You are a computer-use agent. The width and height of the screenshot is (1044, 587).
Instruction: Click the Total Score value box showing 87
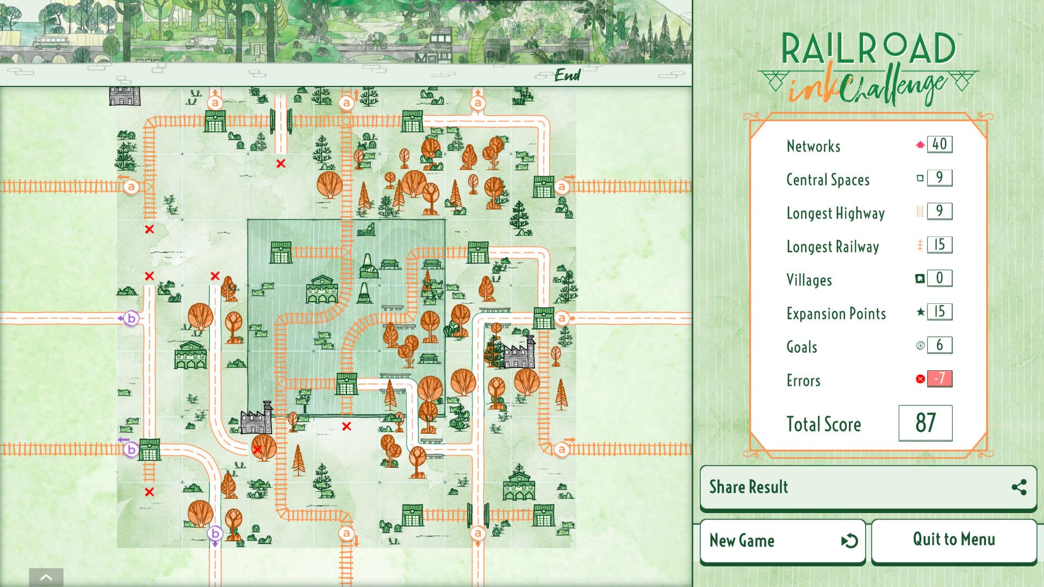pyautogui.click(x=926, y=422)
